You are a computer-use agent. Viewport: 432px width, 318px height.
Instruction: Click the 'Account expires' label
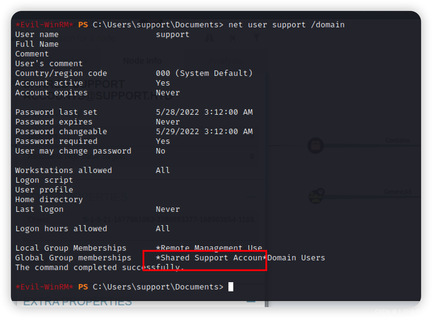(52, 93)
